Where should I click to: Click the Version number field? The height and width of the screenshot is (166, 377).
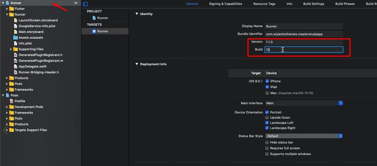[303, 42]
